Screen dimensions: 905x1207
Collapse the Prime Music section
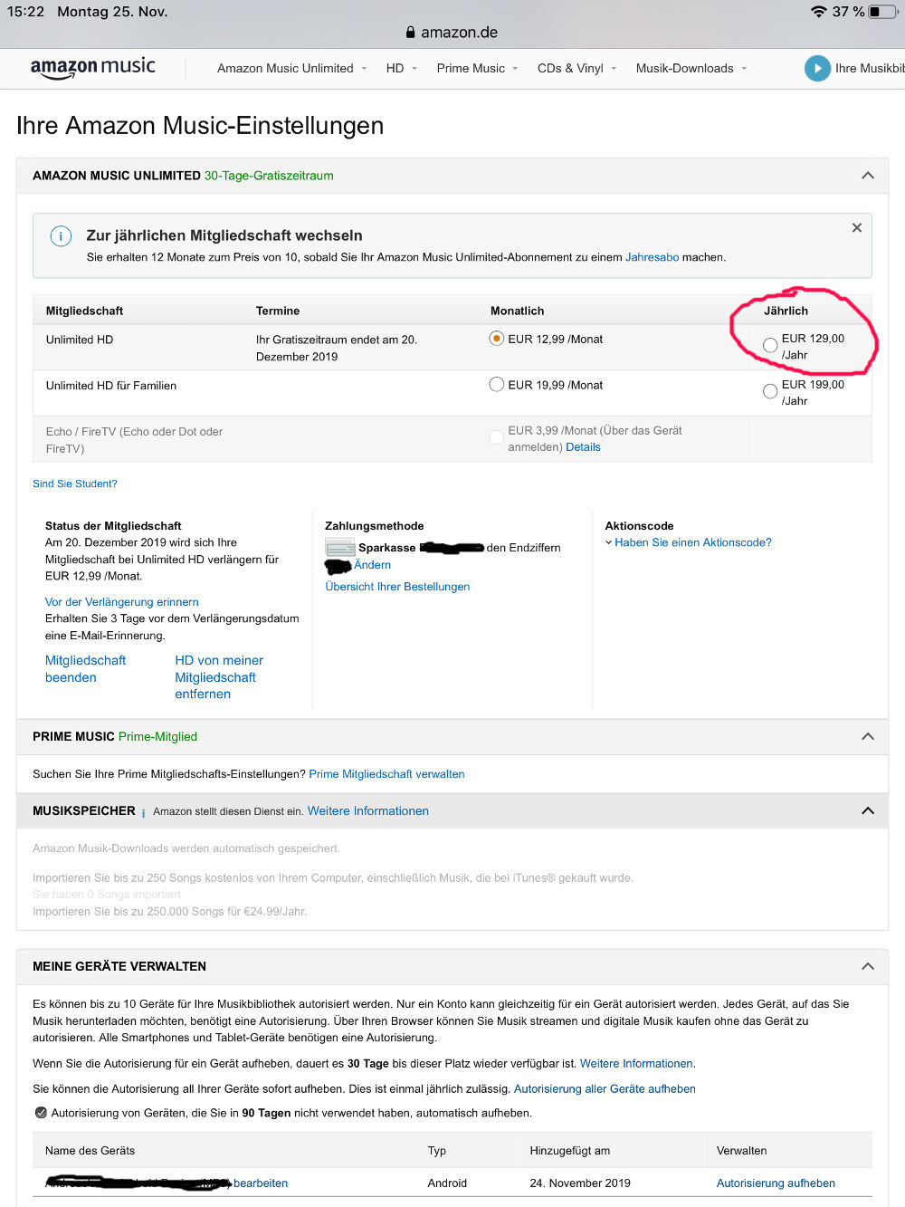(x=867, y=736)
